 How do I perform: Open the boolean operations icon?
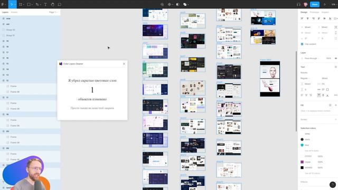[x=185, y=4]
